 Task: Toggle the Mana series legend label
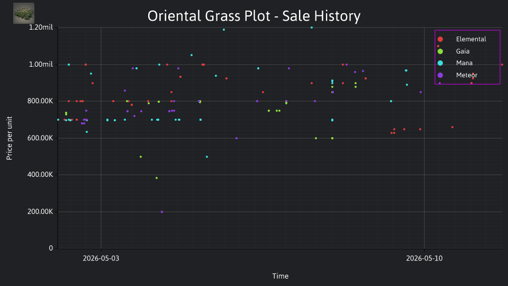(x=464, y=63)
